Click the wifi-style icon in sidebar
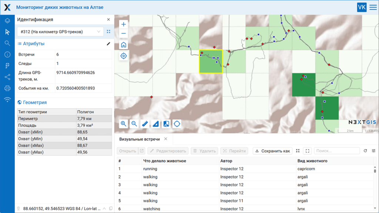379x213 pixels. tap(7, 99)
